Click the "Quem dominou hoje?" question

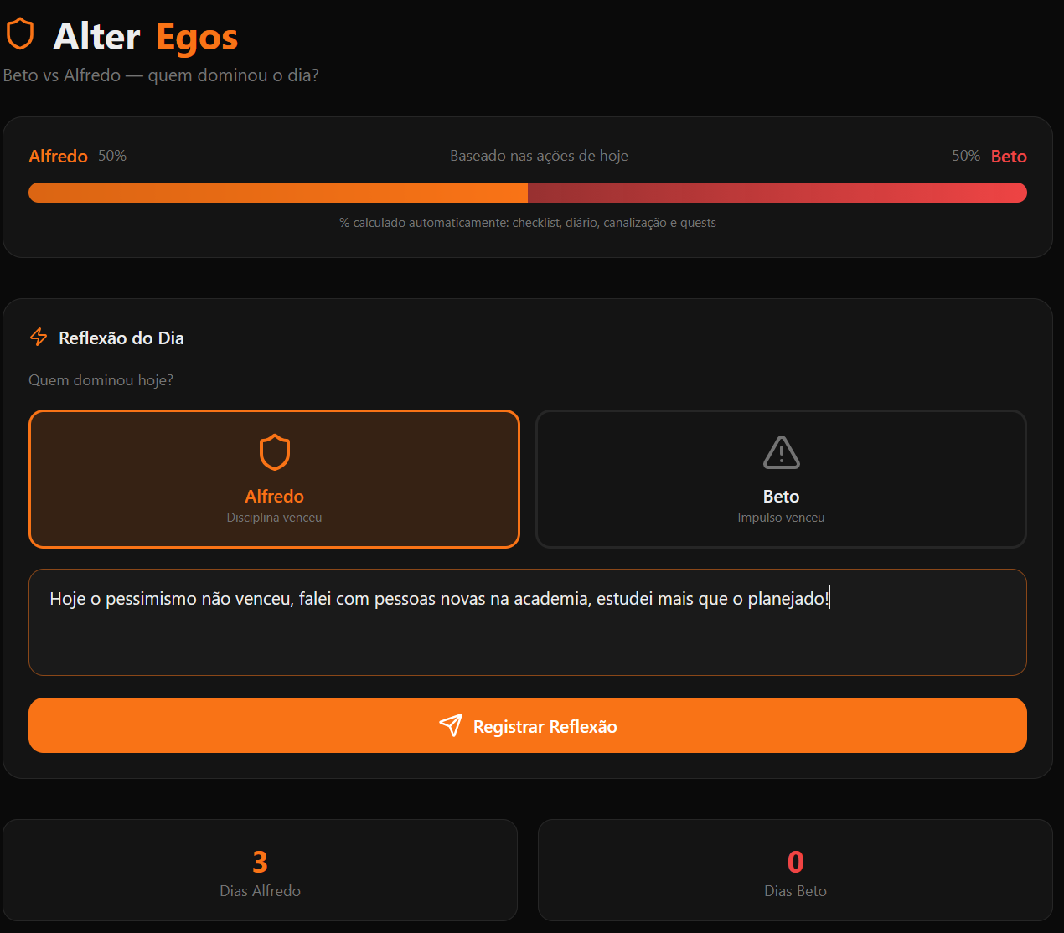pyautogui.click(x=101, y=380)
